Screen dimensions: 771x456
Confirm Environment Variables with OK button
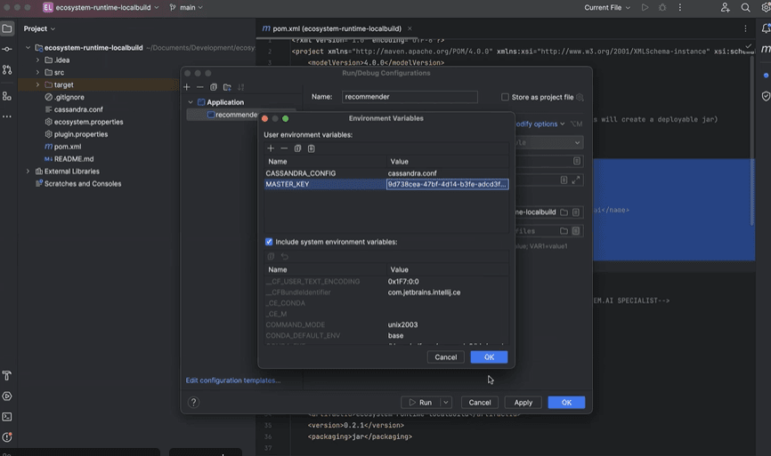[x=489, y=356]
